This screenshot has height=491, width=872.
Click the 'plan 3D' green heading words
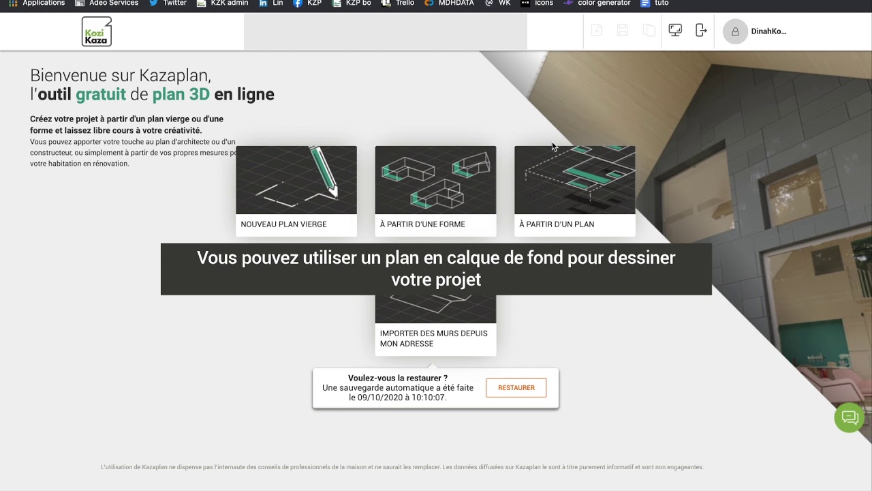(181, 94)
